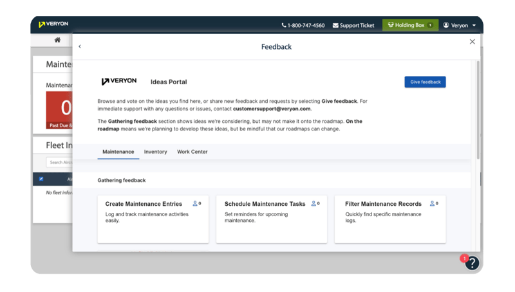Click the red Past Due counter tile

click(59, 110)
